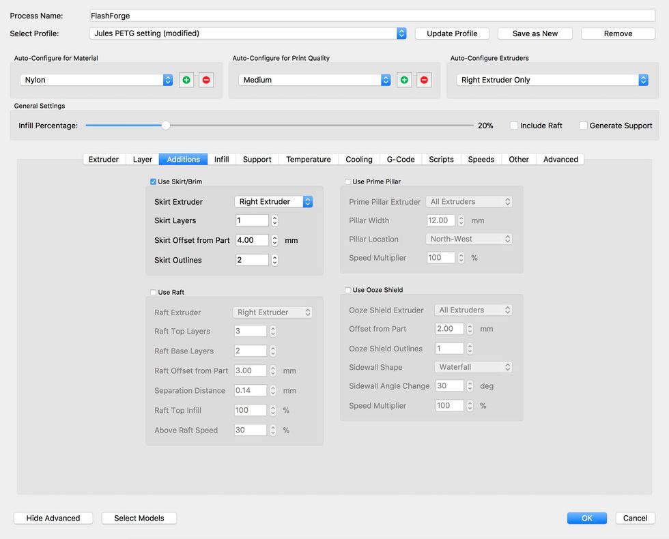Click the Infill Percentage slider handle
Screen dimensions: 669x539
click(165, 126)
